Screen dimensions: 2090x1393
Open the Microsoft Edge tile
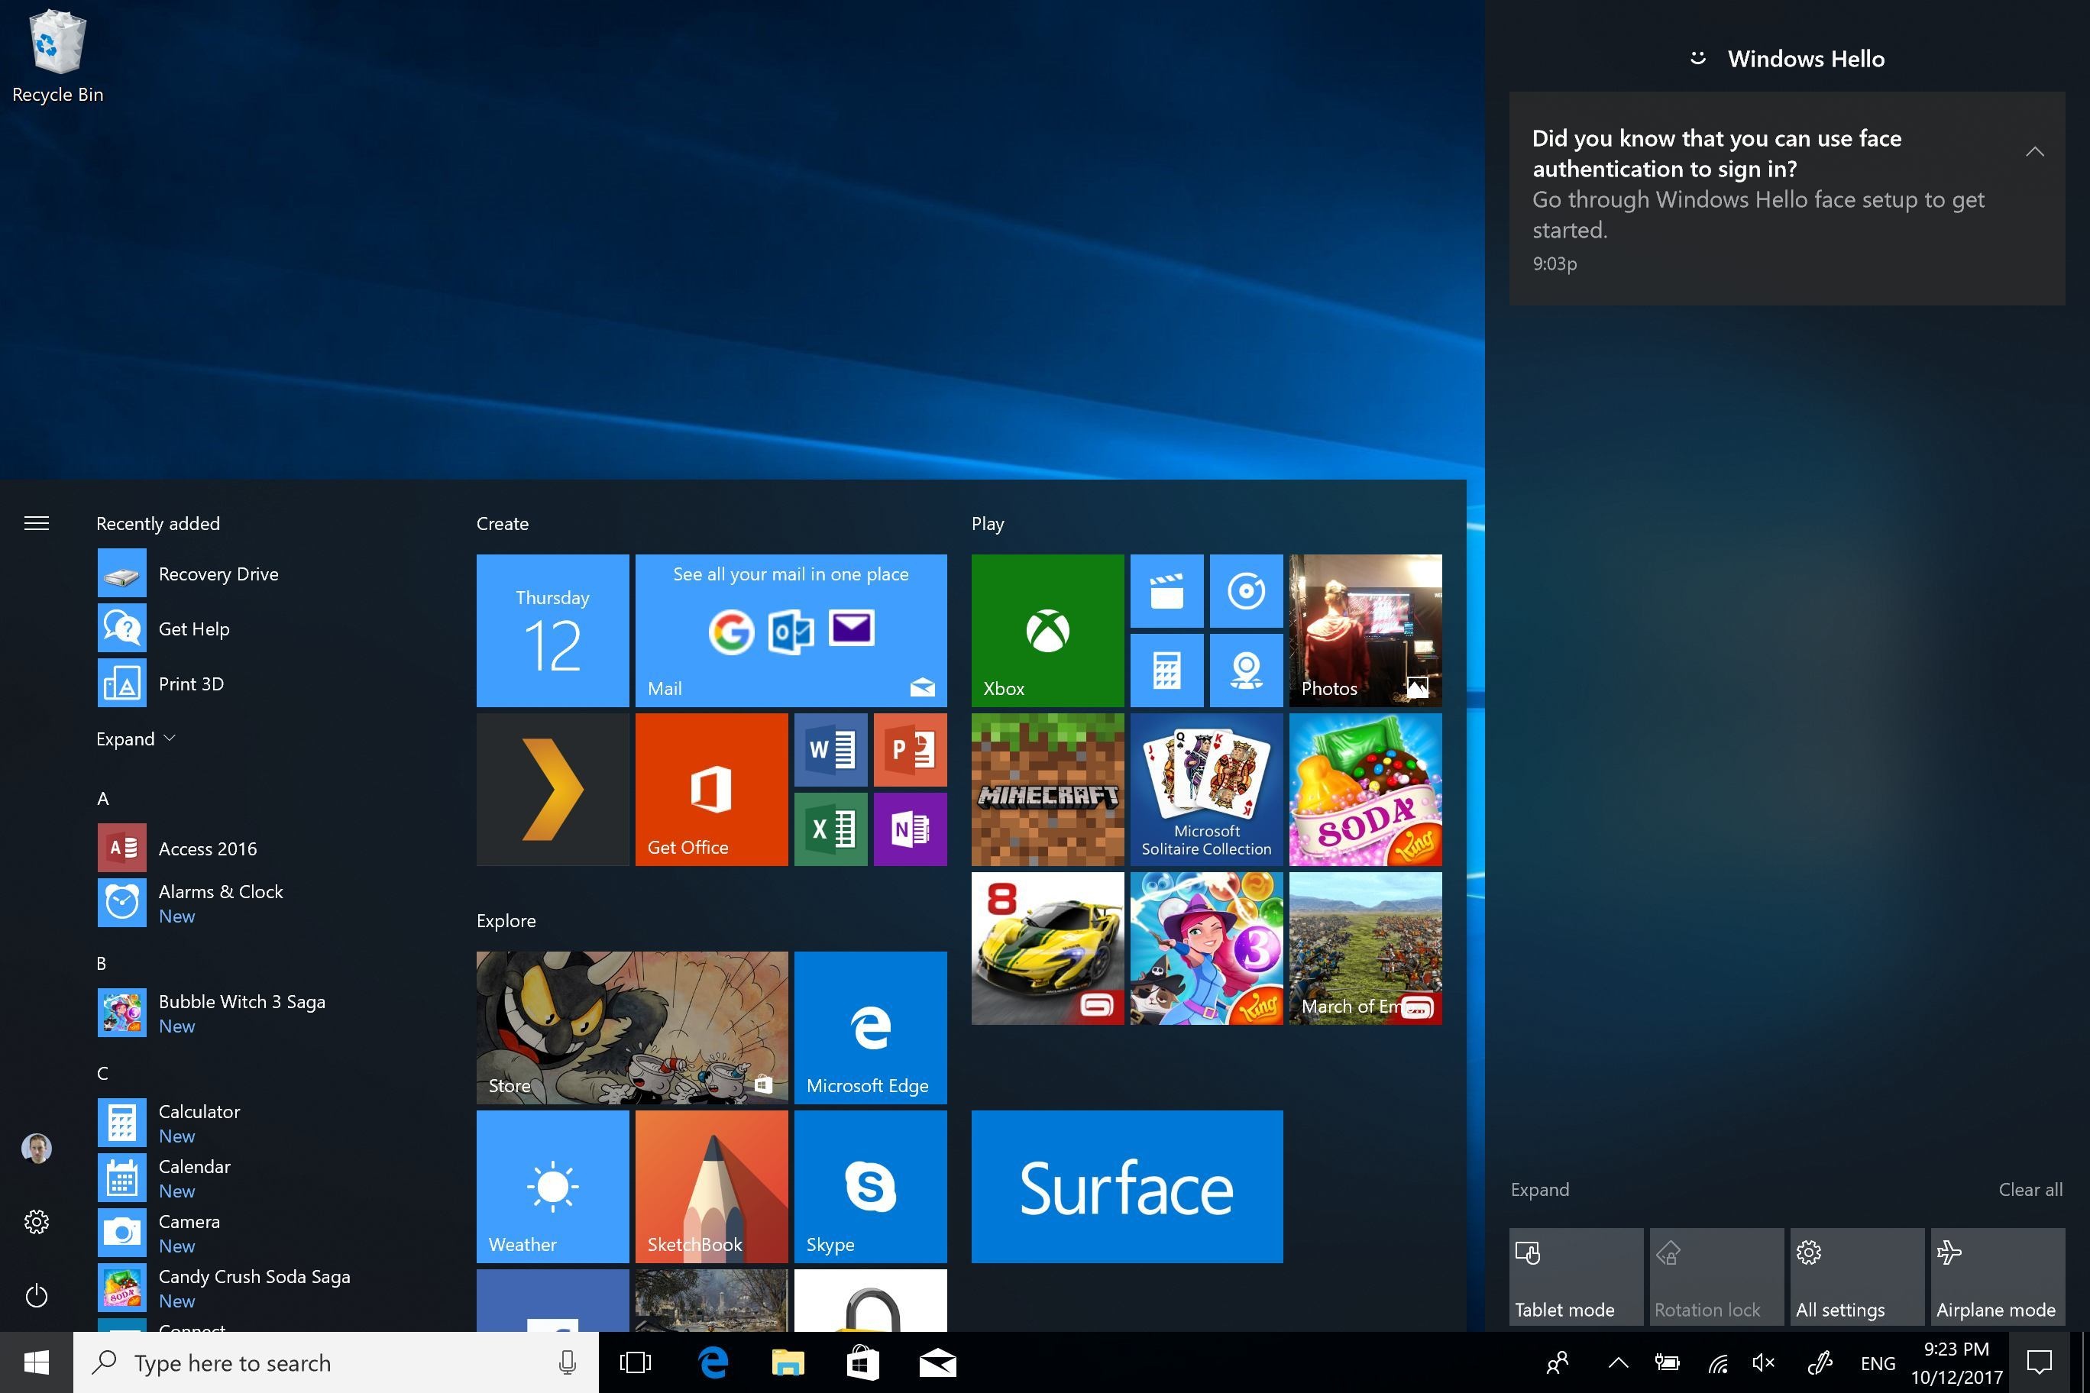click(870, 1028)
